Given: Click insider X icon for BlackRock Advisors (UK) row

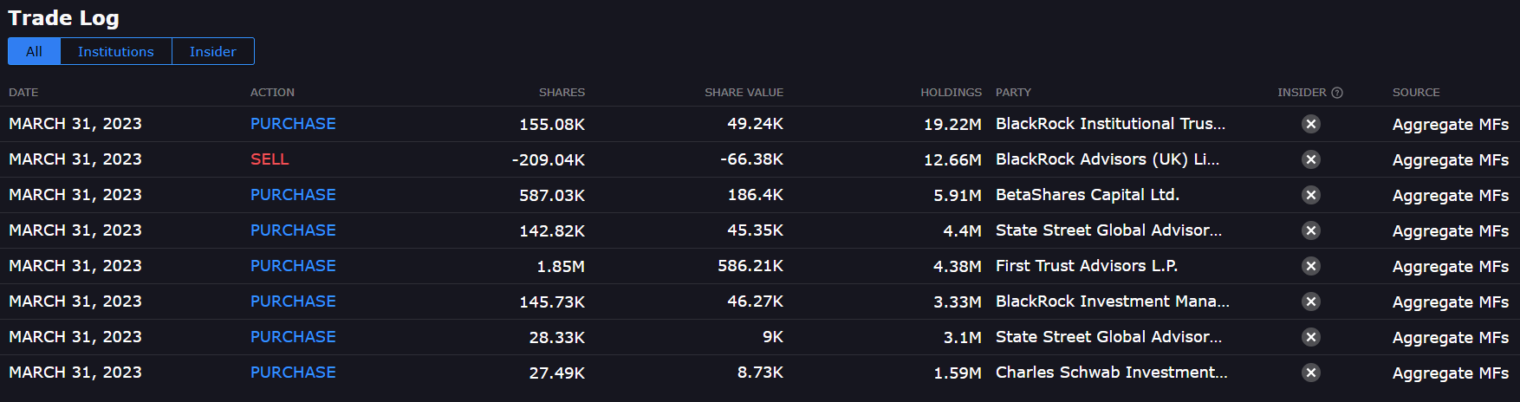Looking at the screenshot, I should click(1311, 159).
